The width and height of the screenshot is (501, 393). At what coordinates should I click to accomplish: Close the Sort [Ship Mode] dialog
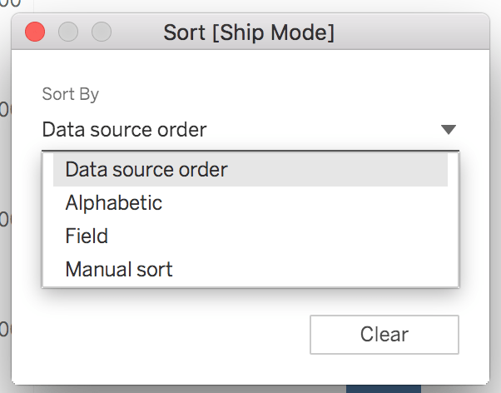(x=35, y=32)
